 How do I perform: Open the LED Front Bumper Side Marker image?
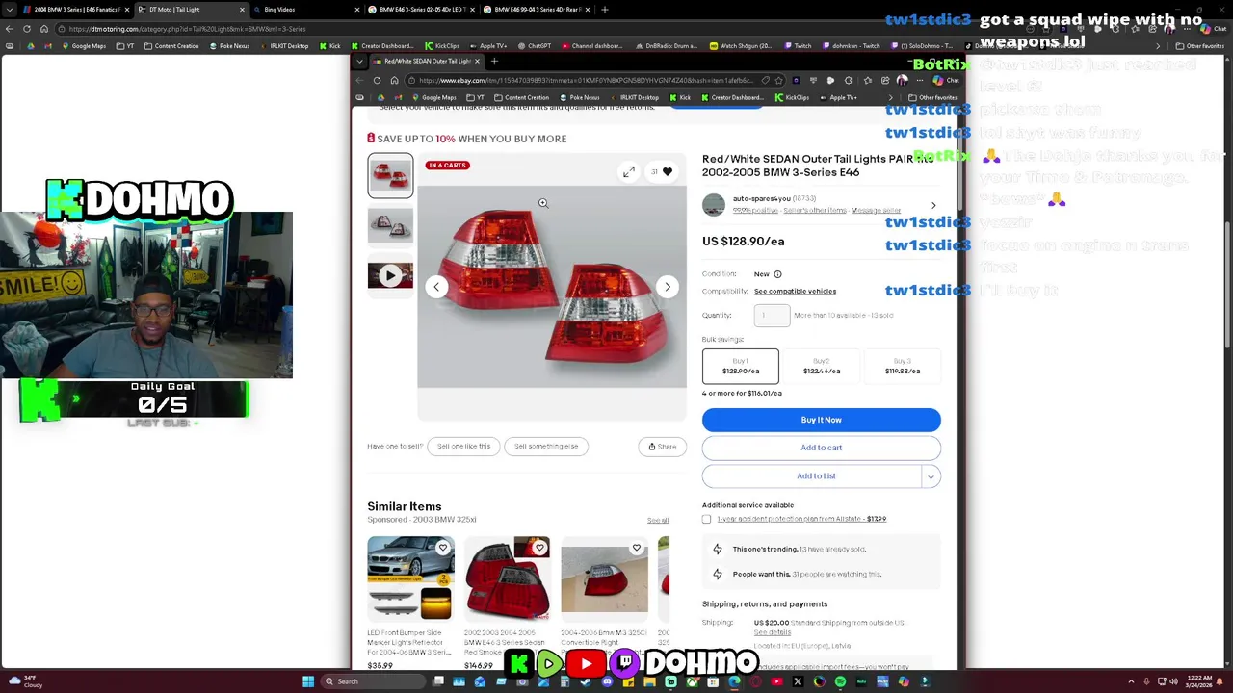tap(409, 578)
